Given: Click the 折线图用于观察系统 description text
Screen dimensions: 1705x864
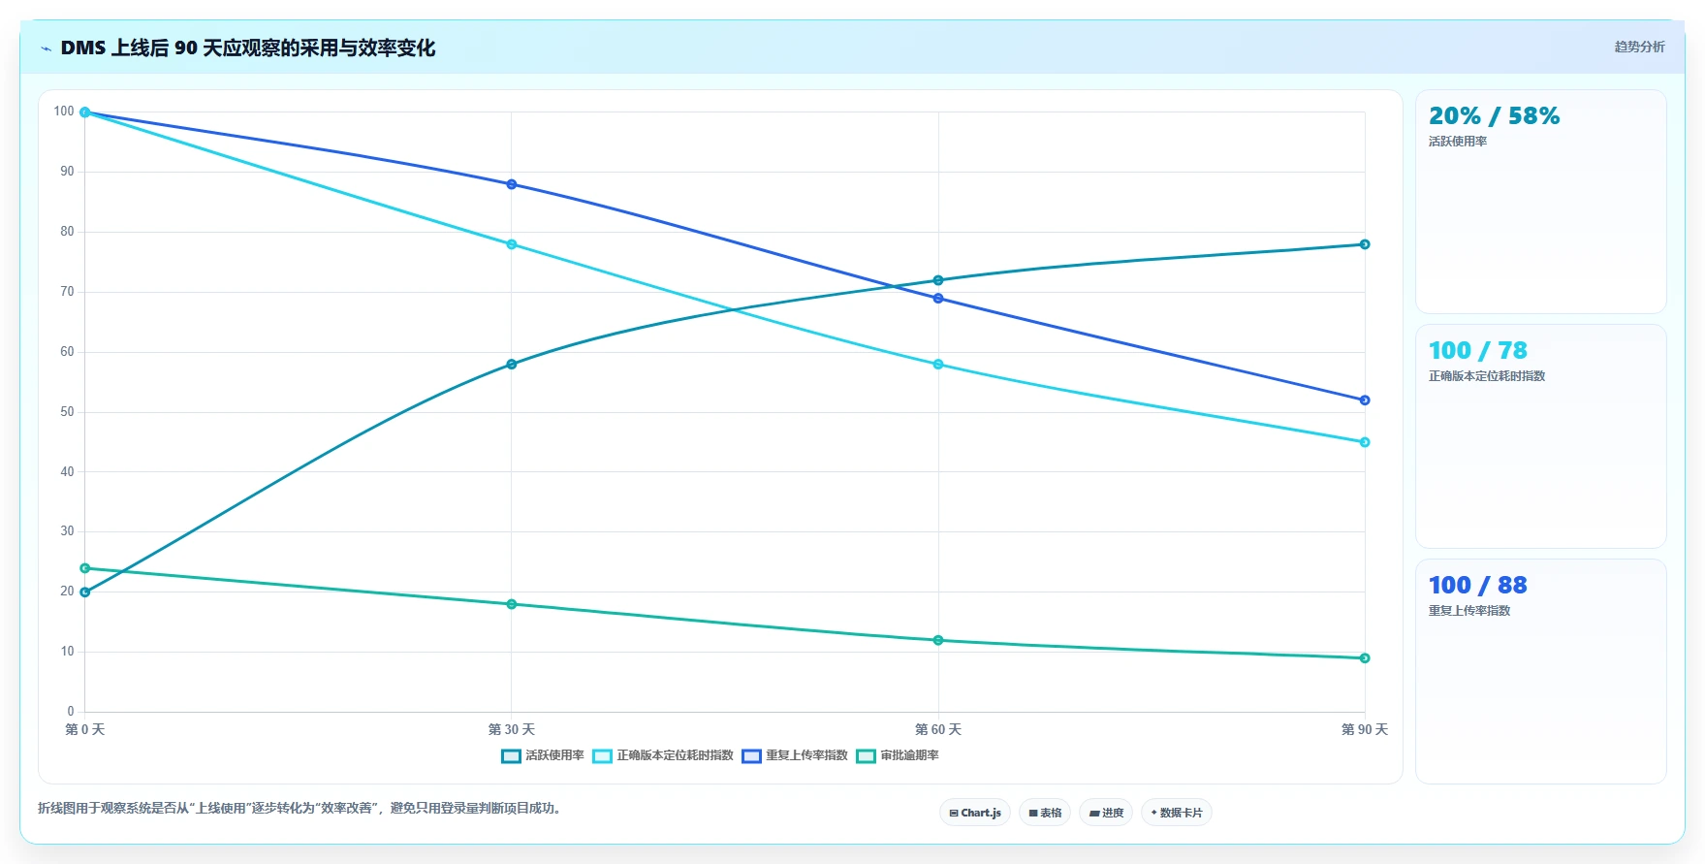Looking at the screenshot, I should tap(299, 808).
